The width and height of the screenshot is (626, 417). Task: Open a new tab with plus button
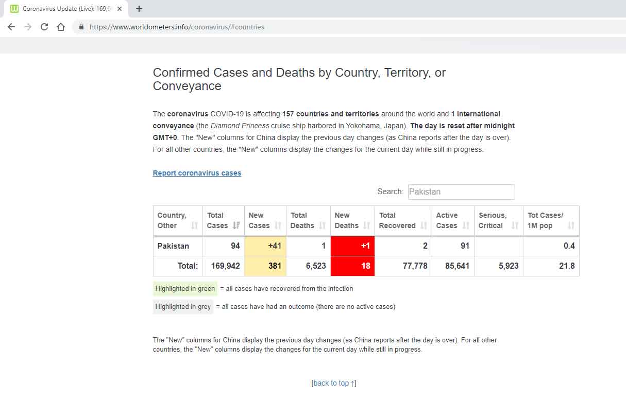[139, 9]
